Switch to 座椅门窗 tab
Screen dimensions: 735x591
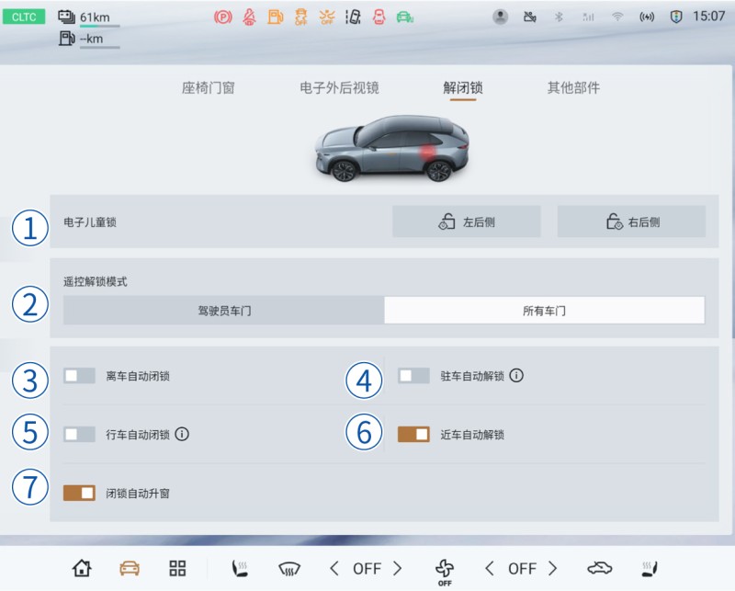coord(209,87)
